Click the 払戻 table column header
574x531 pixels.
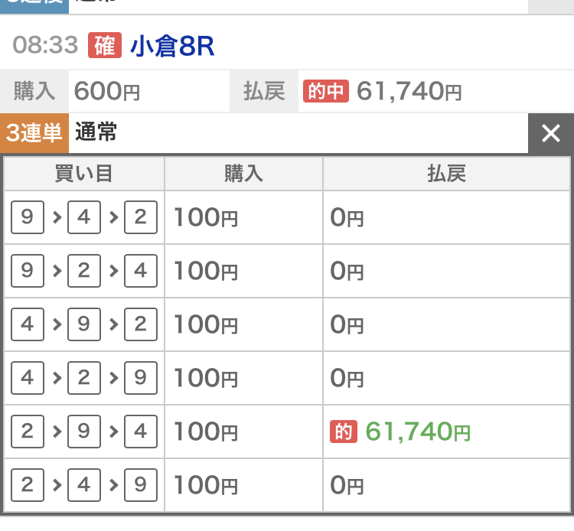446,174
